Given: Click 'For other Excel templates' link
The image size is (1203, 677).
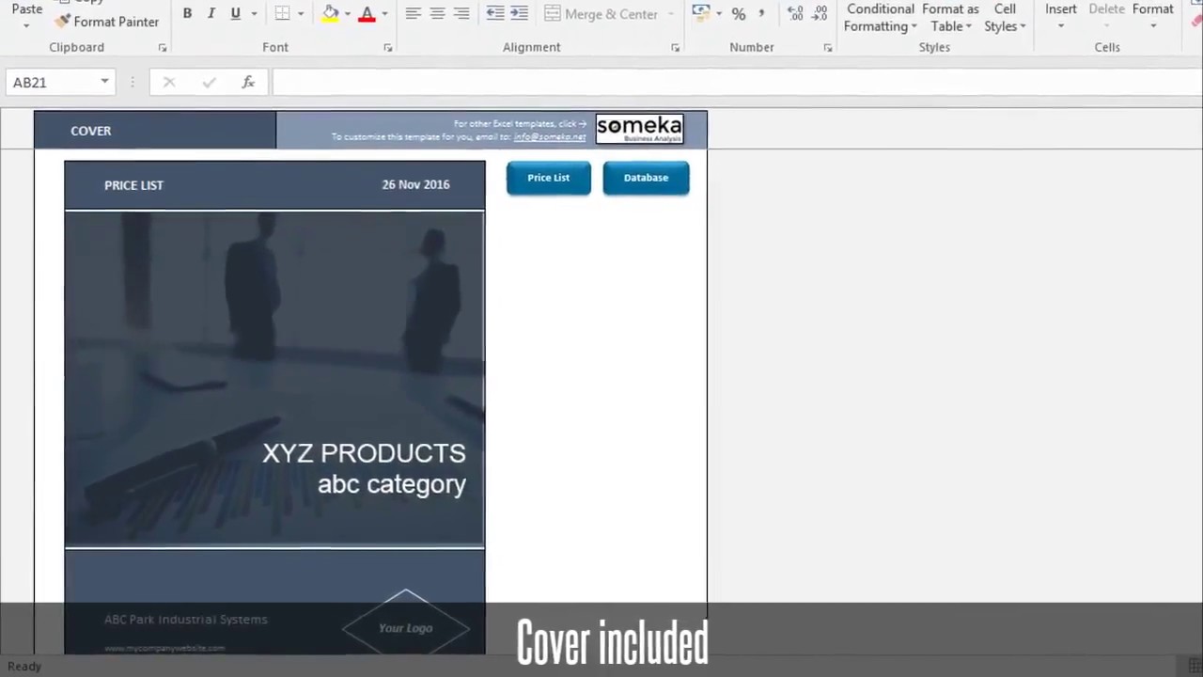Looking at the screenshot, I should click(520, 123).
